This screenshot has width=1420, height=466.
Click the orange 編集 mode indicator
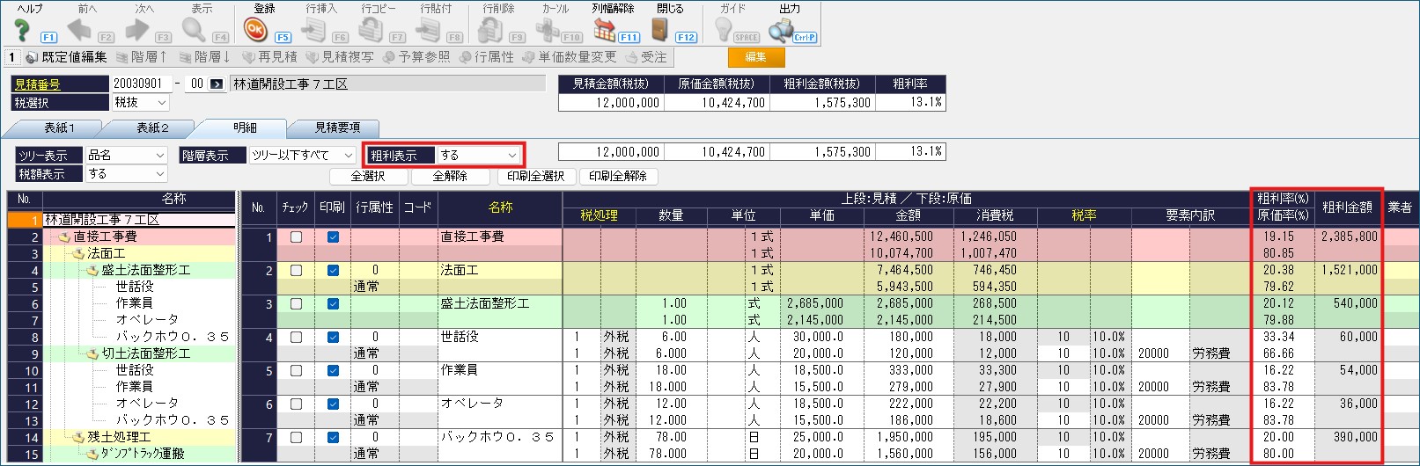(755, 57)
